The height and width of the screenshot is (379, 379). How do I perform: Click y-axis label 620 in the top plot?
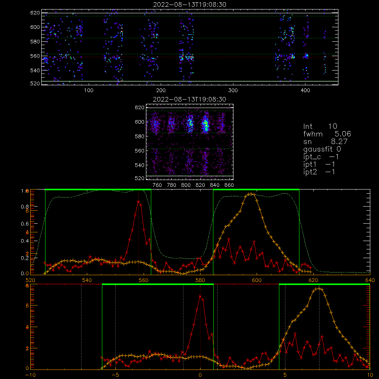tap(35, 13)
